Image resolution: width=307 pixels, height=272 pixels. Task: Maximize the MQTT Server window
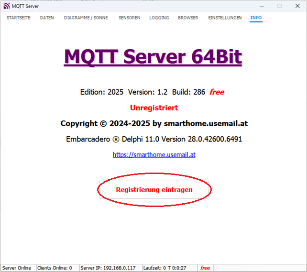pyautogui.click(x=279, y=6)
